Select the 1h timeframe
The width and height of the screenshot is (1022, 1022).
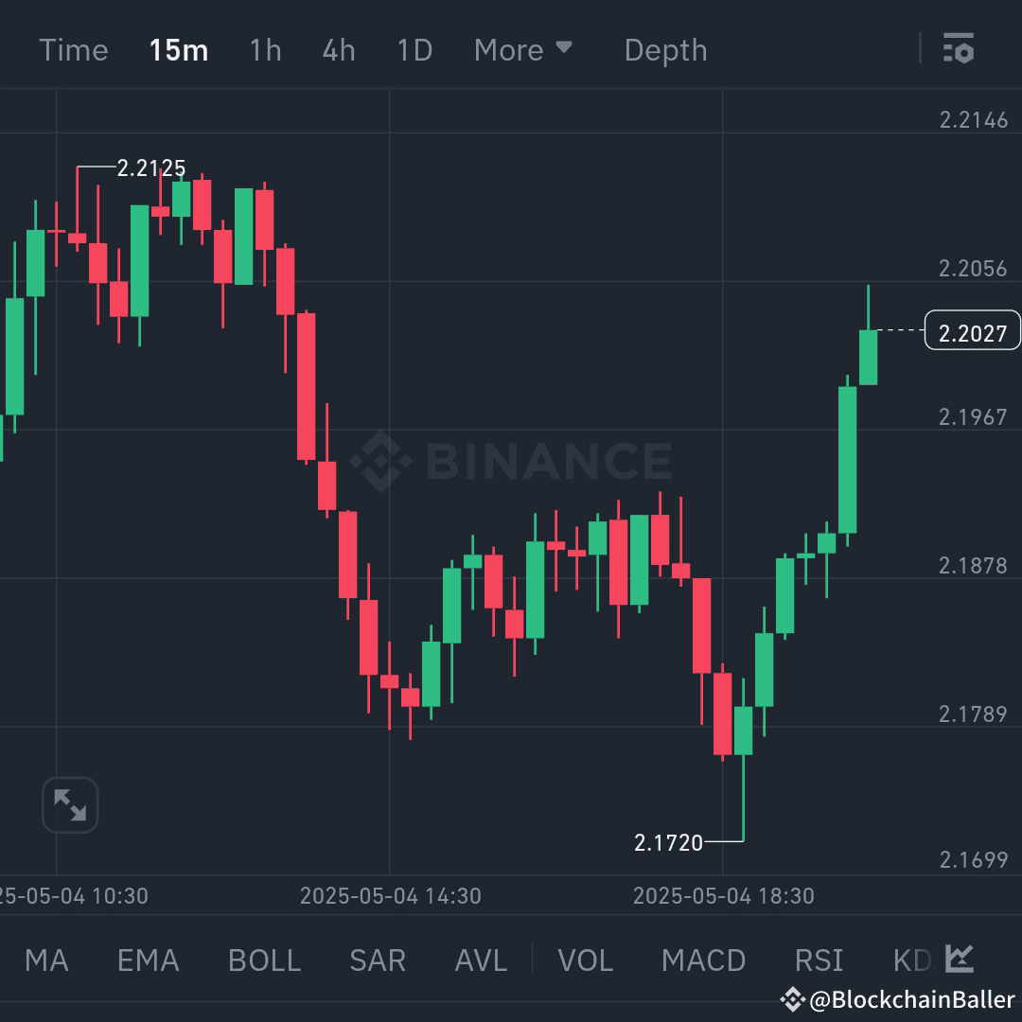(265, 50)
